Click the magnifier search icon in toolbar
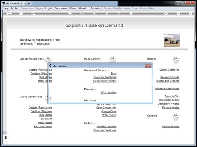The image size is (197, 147). point(33,14)
